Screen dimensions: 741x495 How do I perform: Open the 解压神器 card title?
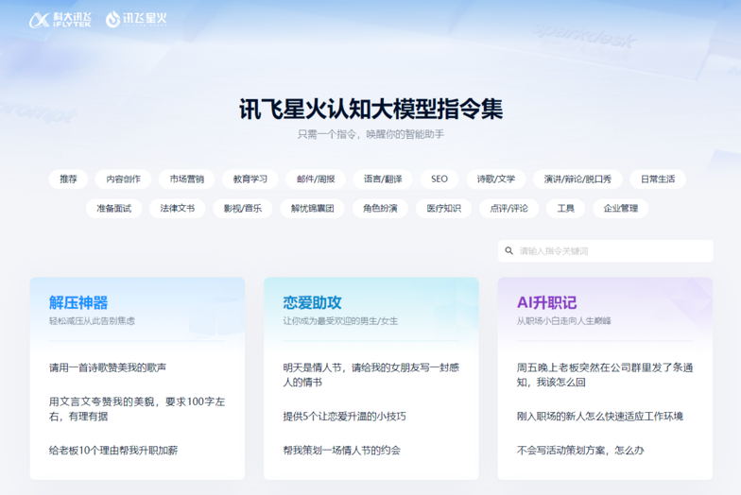click(x=78, y=302)
